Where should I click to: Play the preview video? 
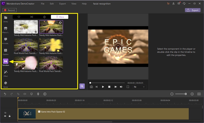103,87
